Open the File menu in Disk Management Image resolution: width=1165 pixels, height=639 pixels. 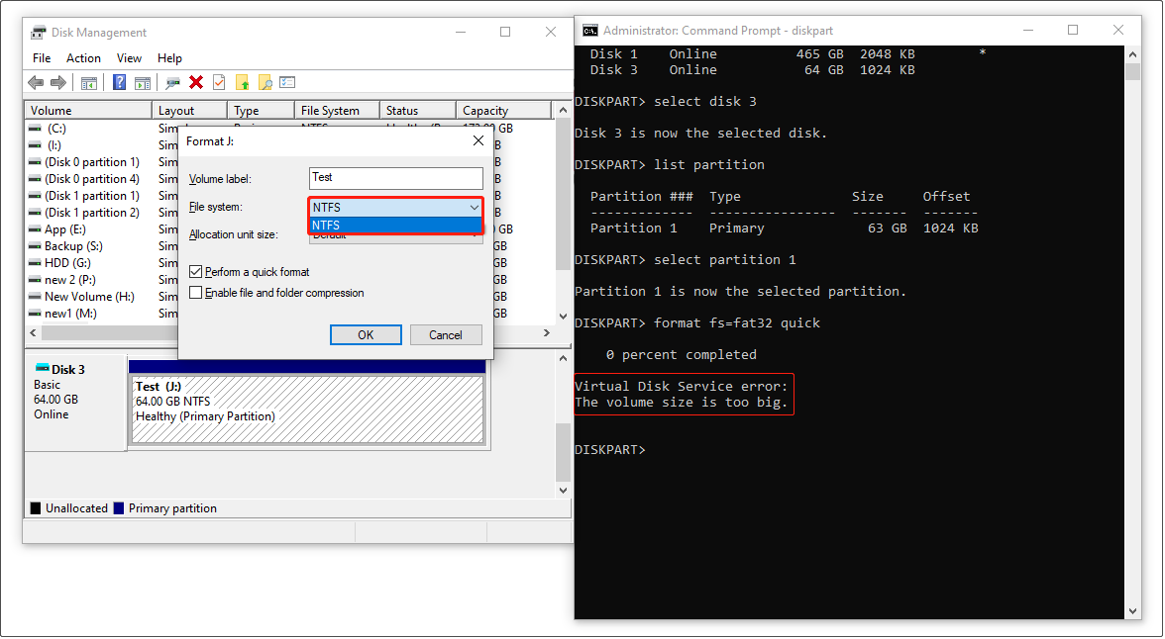click(42, 58)
